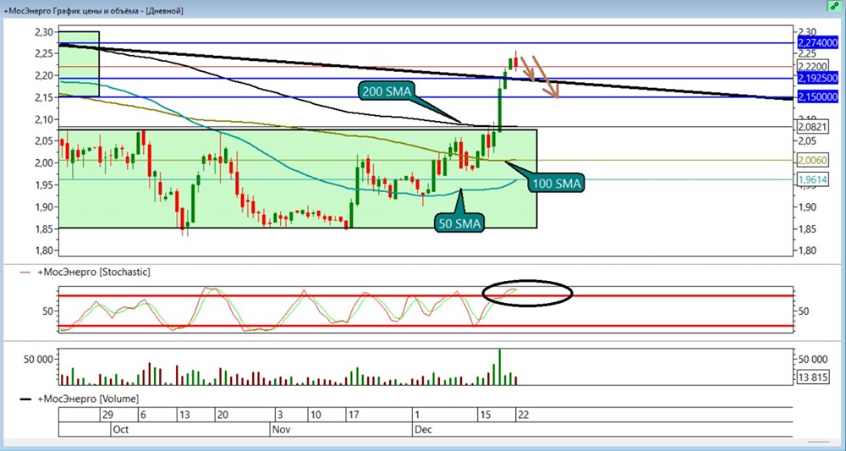846x451 pixels.
Task: Click the date 29 on the time axis
Action: coord(107,415)
